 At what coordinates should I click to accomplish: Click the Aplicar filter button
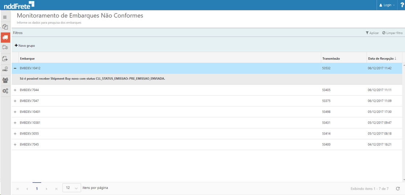(x=372, y=33)
